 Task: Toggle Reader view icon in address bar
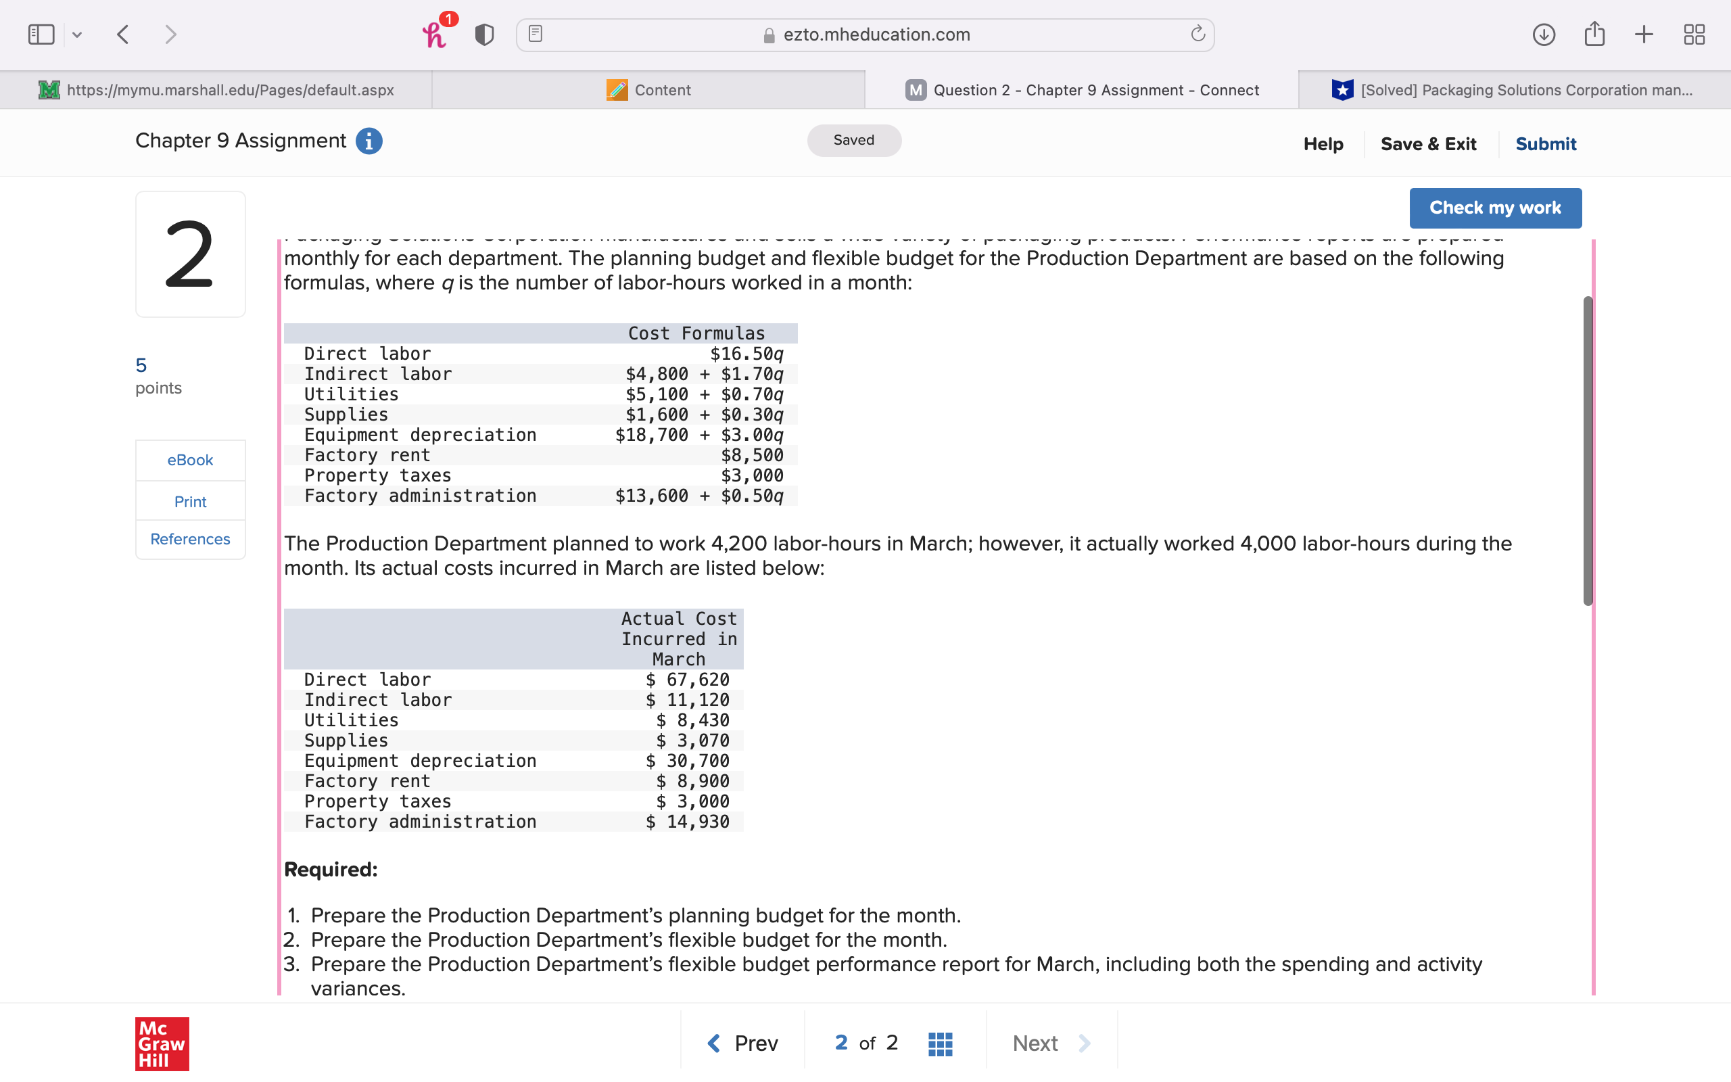click(x=536, y=34)
